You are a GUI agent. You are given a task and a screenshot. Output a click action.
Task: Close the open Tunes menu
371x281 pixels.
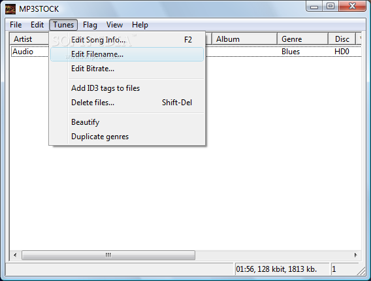tap(63, 25)
